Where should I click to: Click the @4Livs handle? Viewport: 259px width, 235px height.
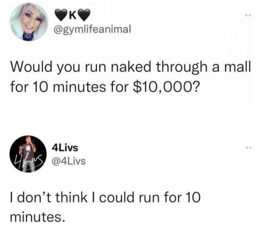click(x=69, y=161)
